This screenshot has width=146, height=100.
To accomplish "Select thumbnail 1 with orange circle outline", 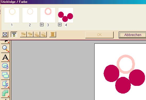I will (x=12, y=15).
